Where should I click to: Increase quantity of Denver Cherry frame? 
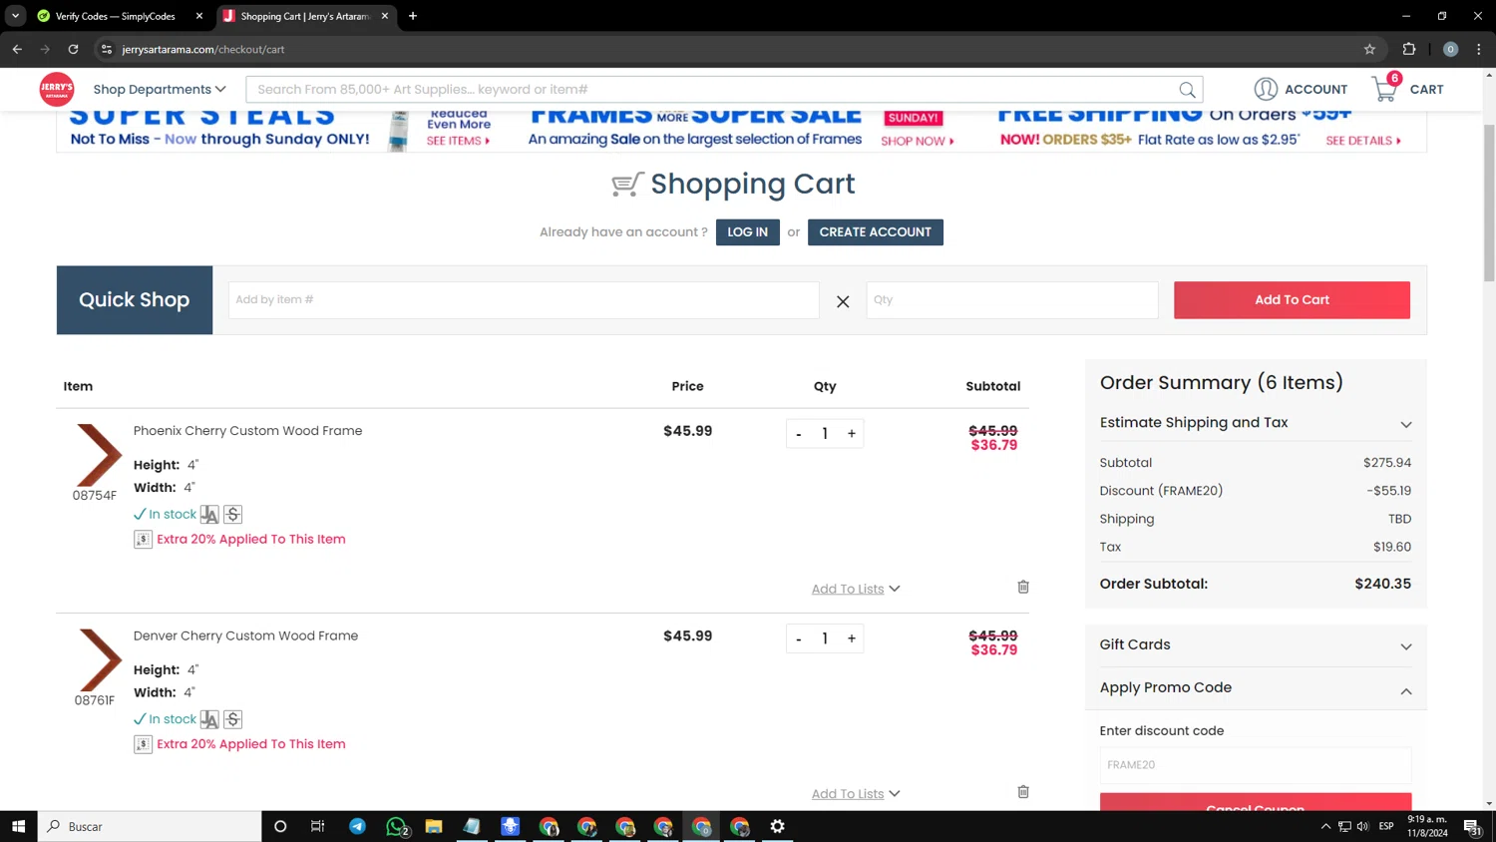point(852,638)
